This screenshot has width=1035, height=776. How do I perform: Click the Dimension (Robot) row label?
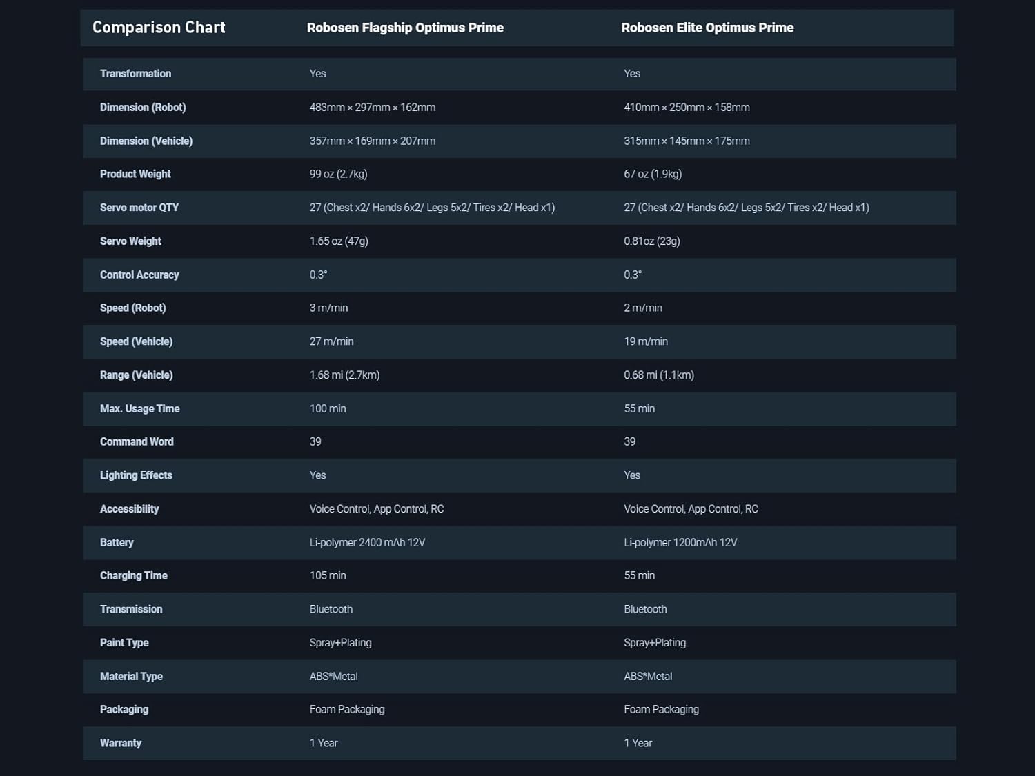point(143,108)
